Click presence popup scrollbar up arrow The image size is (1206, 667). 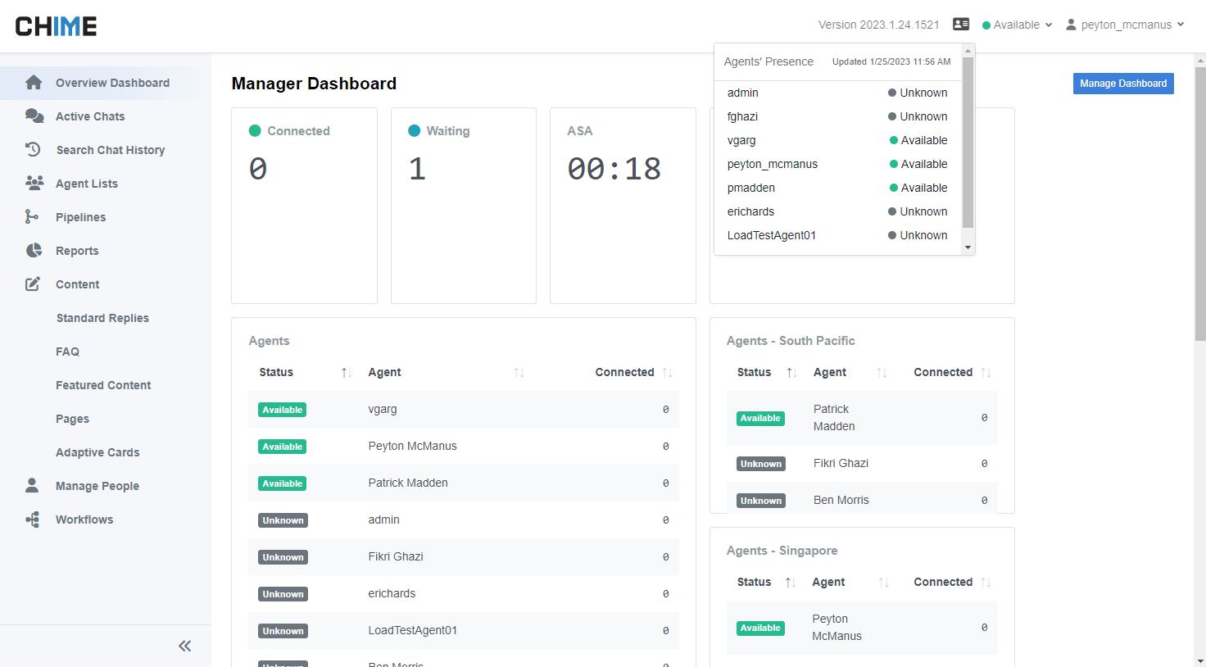(968, 51)
